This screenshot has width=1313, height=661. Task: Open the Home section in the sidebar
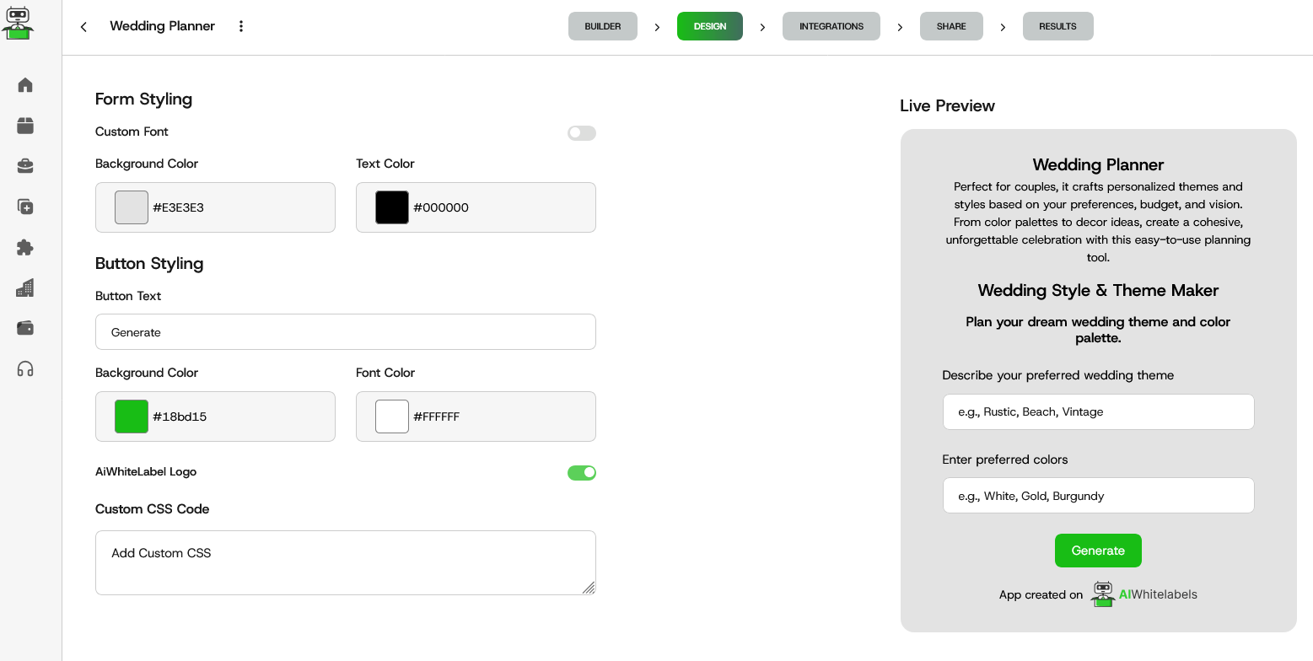click(x=25, y=84)
